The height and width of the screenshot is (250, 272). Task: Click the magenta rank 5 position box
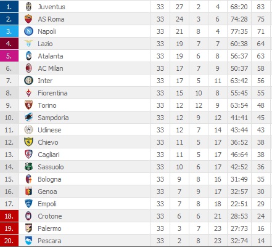click(9, 56)
